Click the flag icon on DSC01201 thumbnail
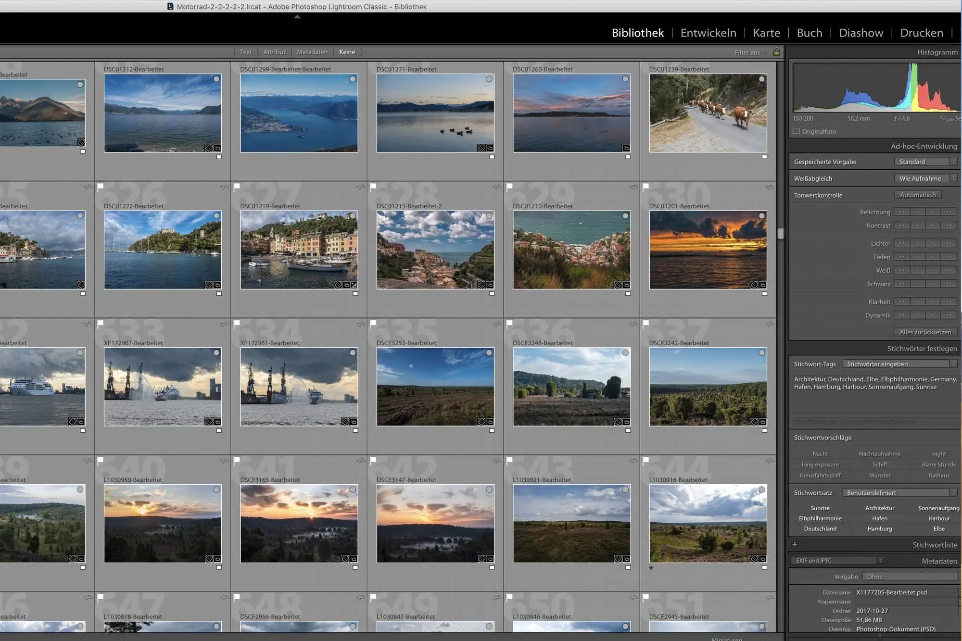Screen dimensions: 962x641 click(x=647, y=187)
